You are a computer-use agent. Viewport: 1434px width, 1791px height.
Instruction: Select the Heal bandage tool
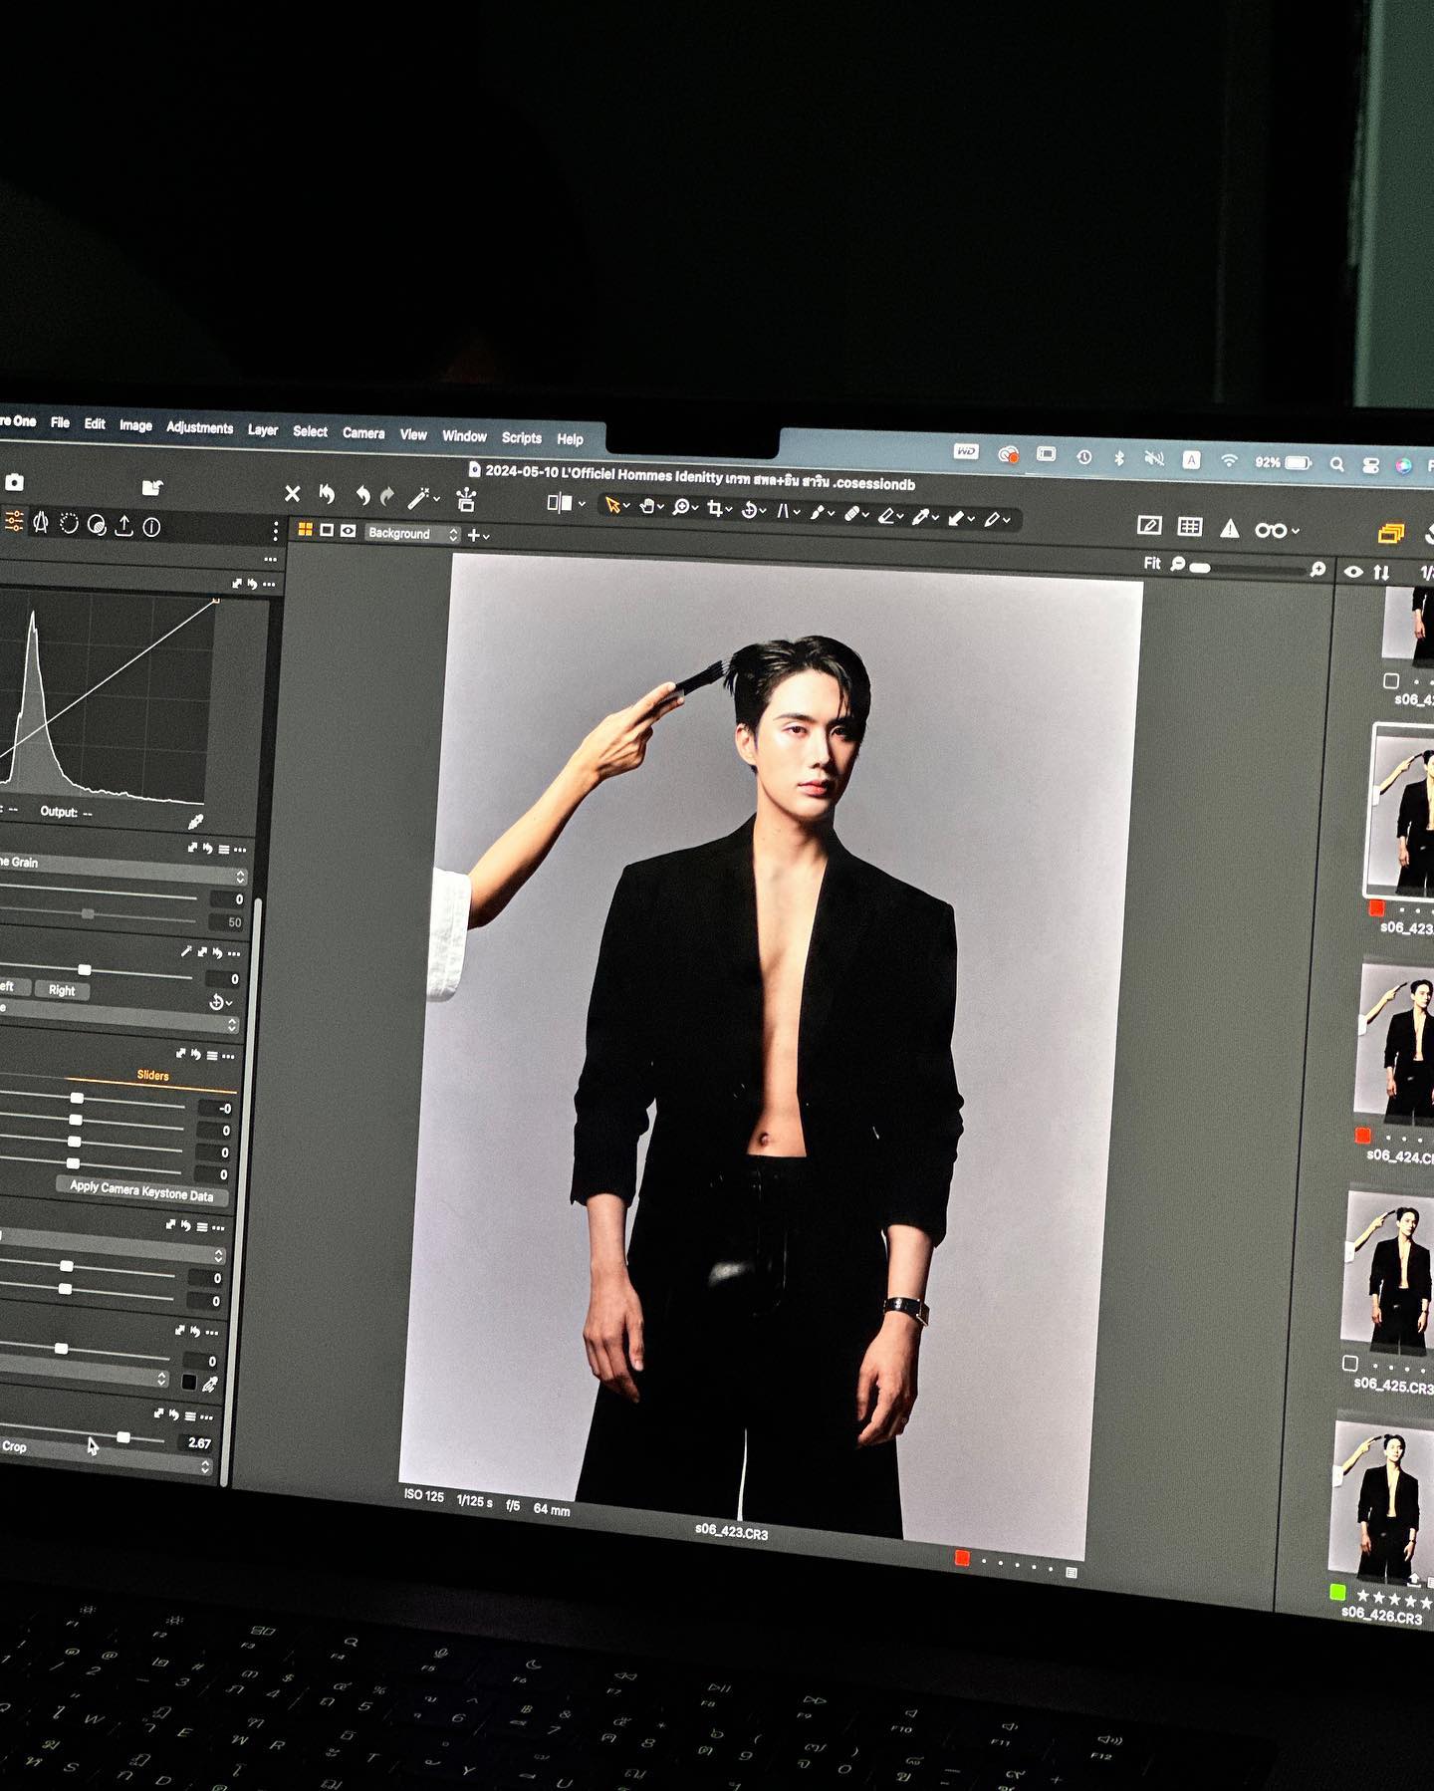(x=852, y=514)
